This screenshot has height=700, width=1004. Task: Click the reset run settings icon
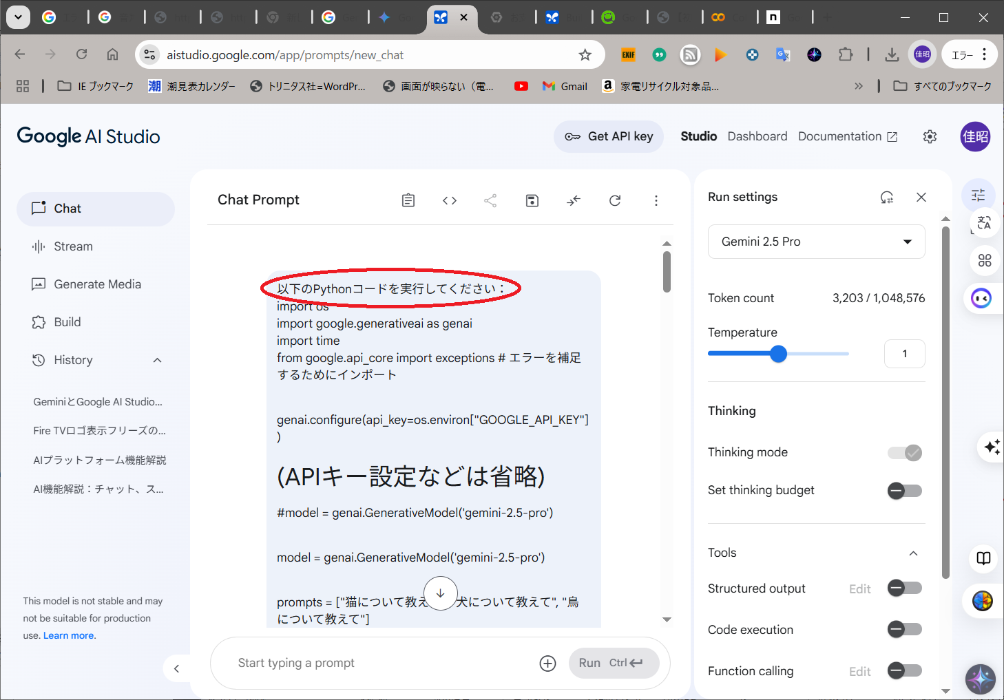pos(887,198)
